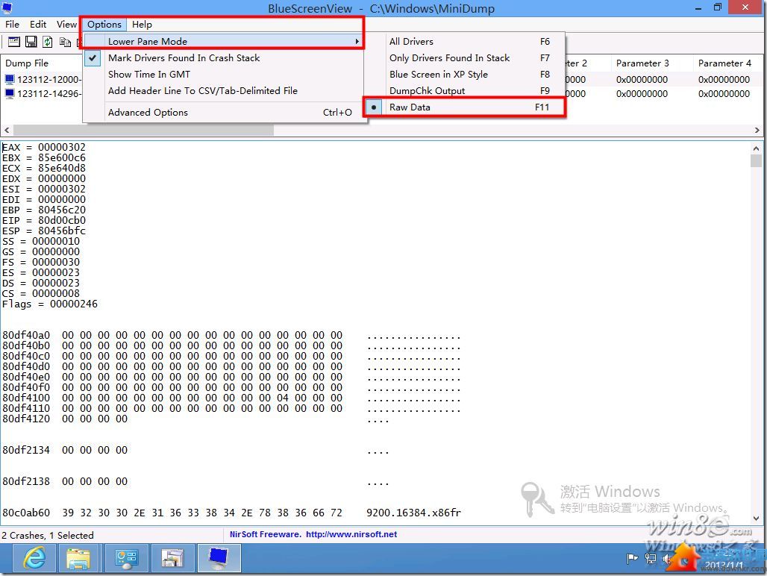Viewport: 767px width, 576px height.
Task: Click lower pane scroll up arrow
Action: [757, 148]
